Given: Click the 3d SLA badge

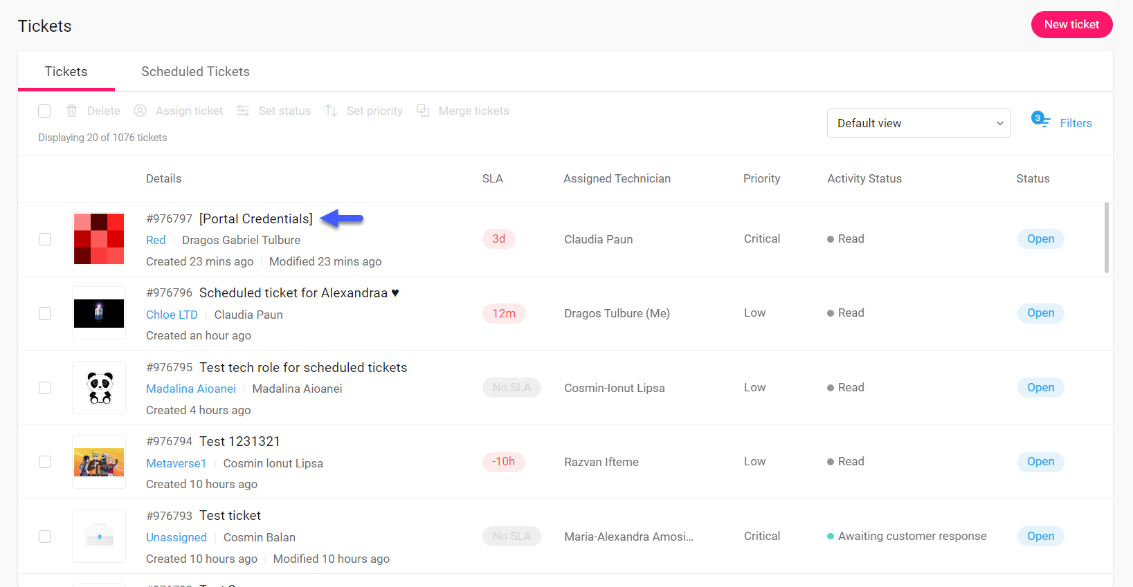Looking at the screenshot, I should click(498, 239).
